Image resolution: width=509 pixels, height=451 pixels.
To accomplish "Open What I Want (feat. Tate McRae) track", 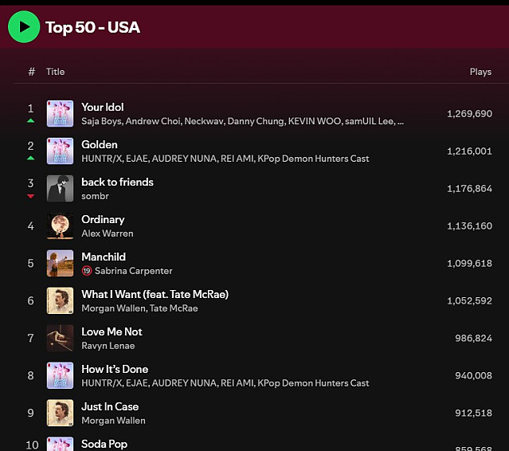I will [155, 294].
